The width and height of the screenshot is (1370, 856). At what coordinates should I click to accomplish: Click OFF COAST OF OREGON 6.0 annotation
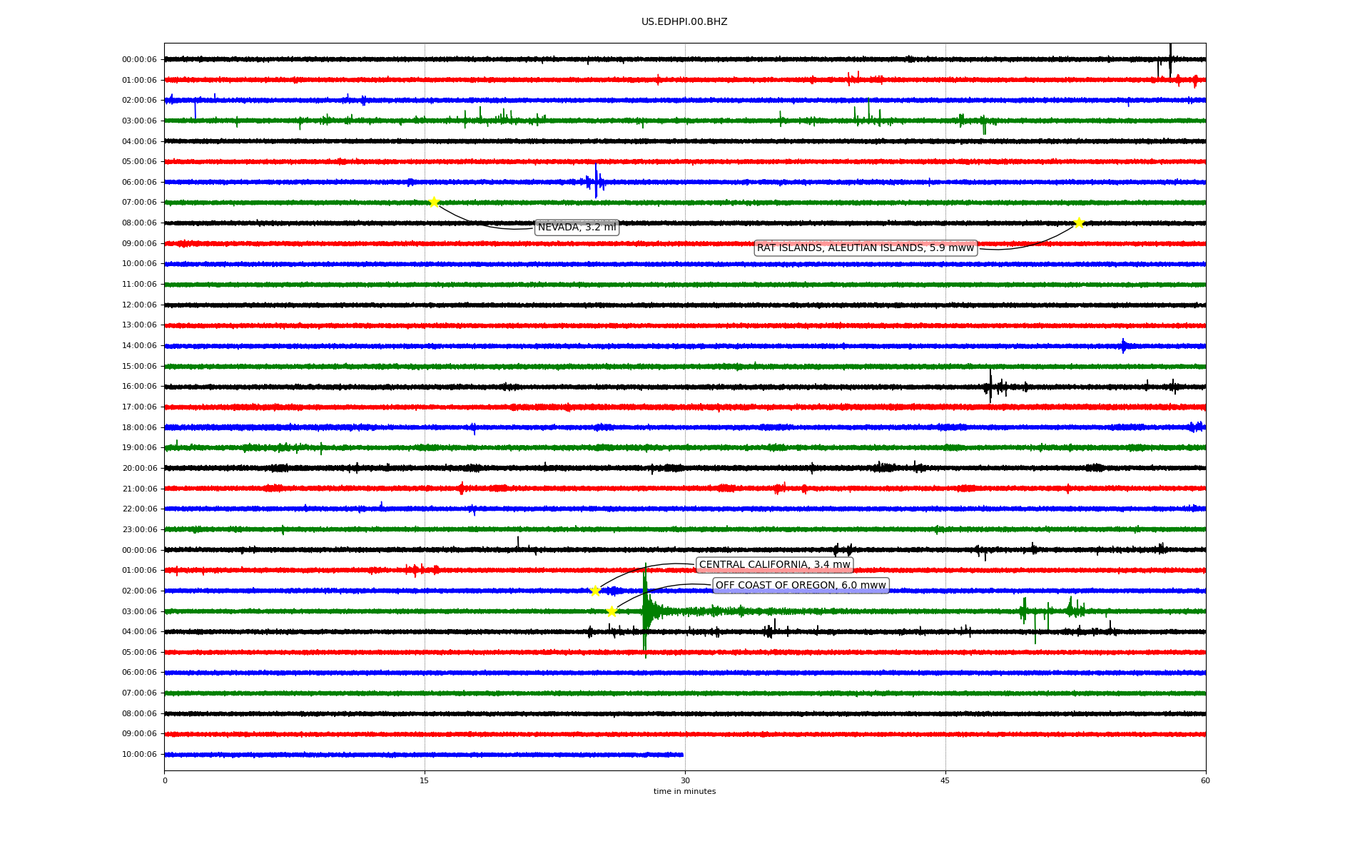coord(801,586)
